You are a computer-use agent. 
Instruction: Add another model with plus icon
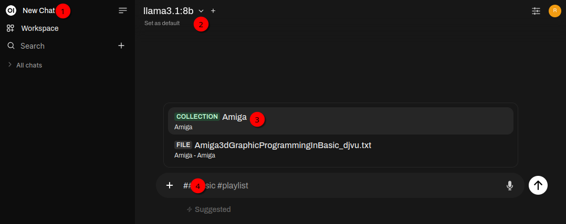(x=213, y=10)
